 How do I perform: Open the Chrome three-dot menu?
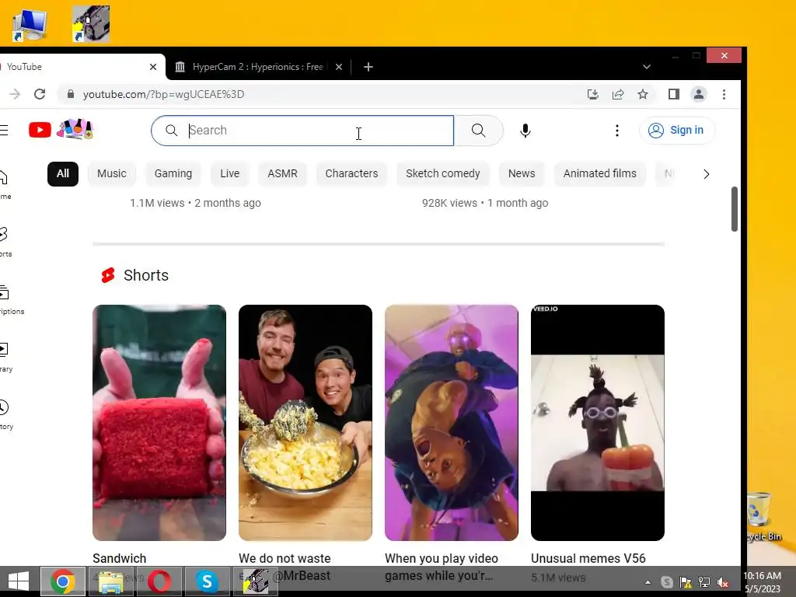point(724,94)
